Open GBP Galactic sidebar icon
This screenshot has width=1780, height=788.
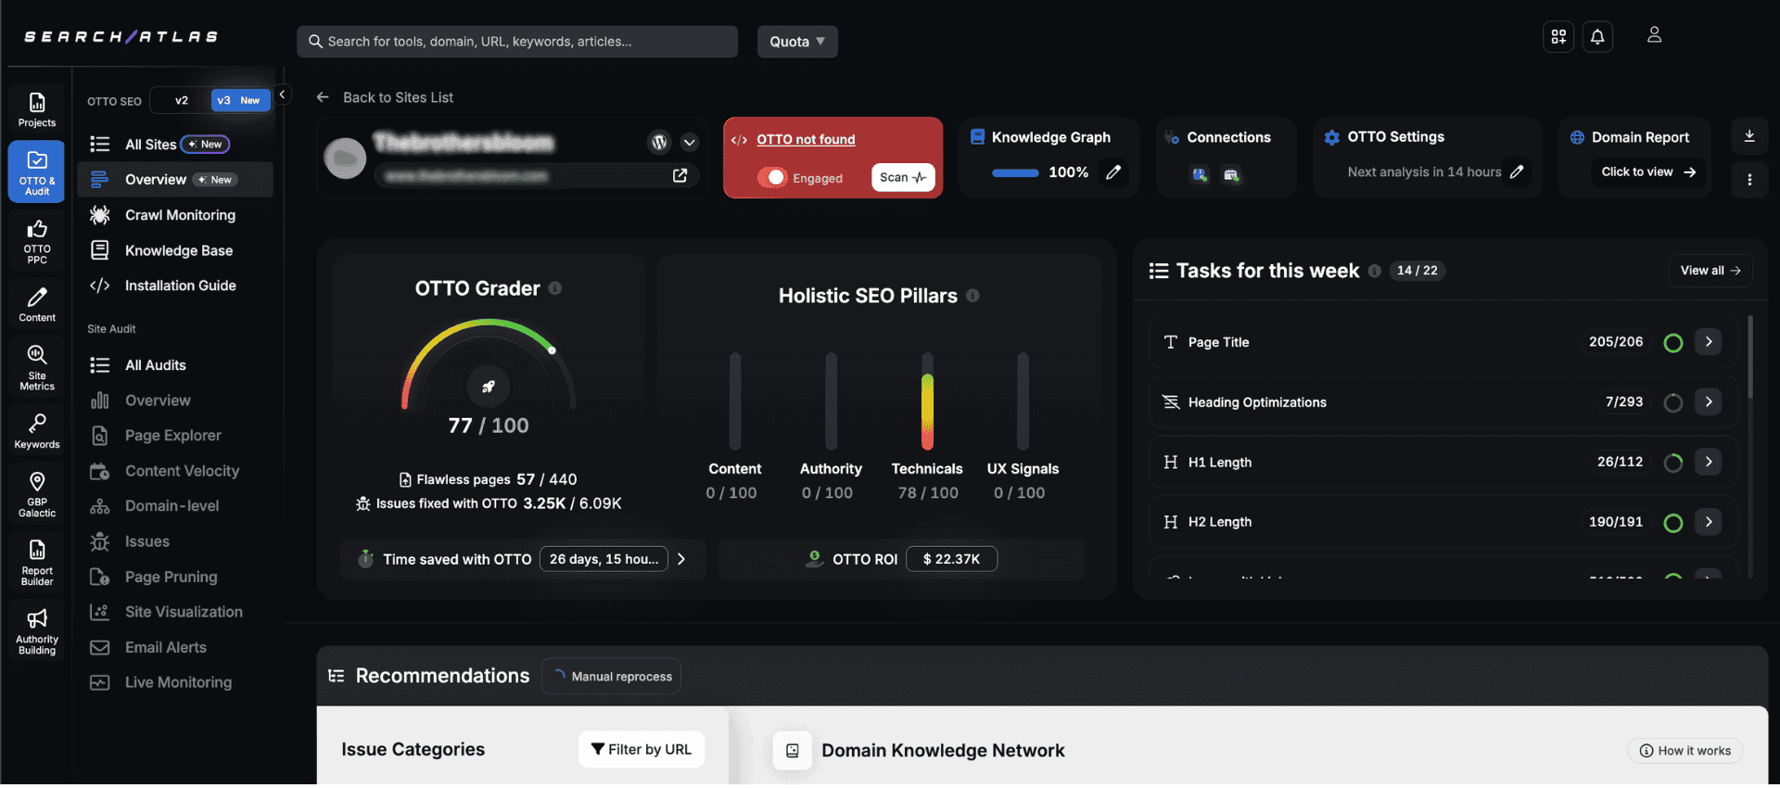coord(37,493)
